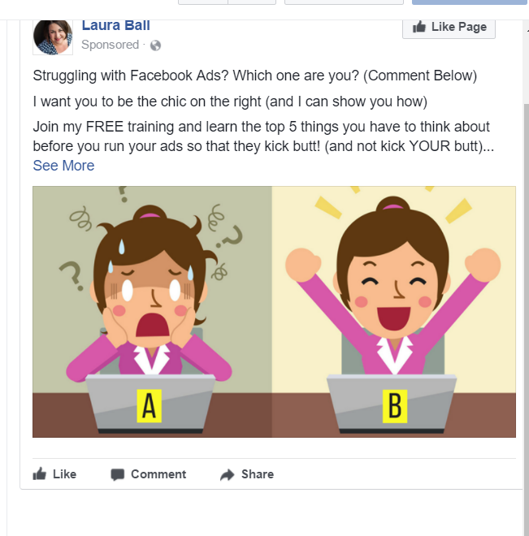
Task: Click the Sponsored label under the name
Action: [x=111, y=45]
